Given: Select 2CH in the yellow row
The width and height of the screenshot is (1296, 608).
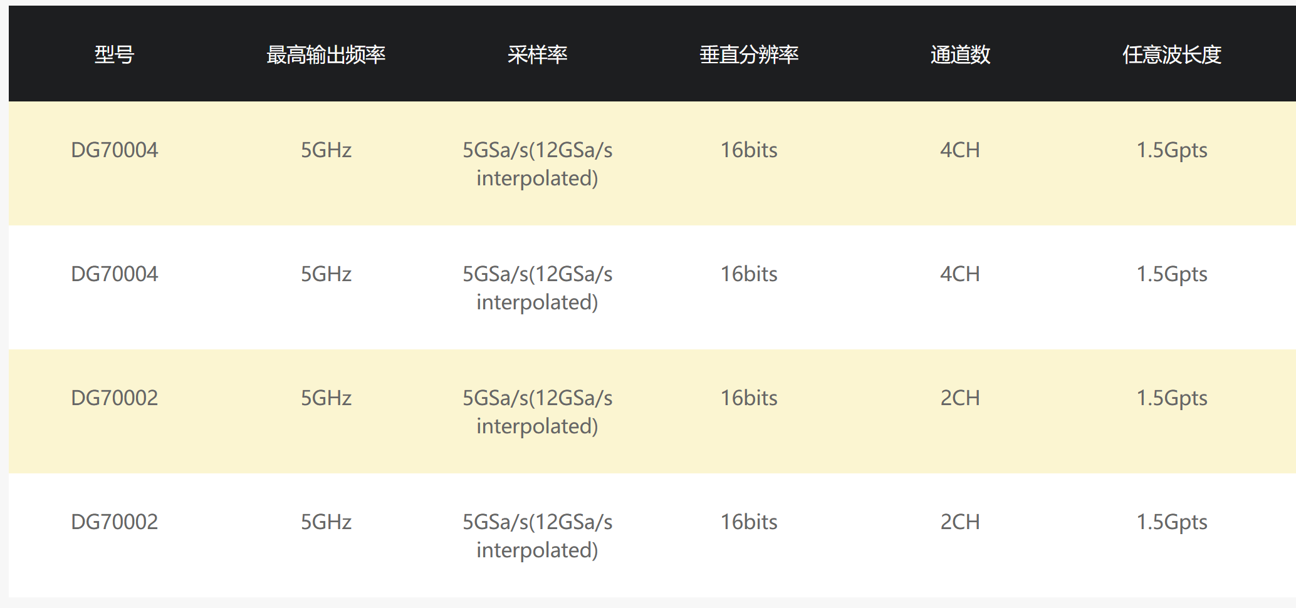Looking at the screenshot, I should pyautogui.click(x=960, y=398).
